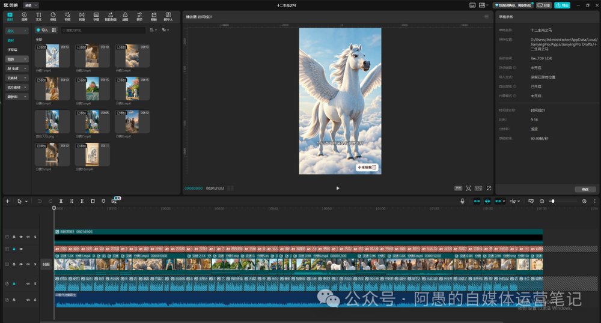Select the 分镜1.mp4 media thumbnail
The image size is (601, 323).
click(52, 56)
